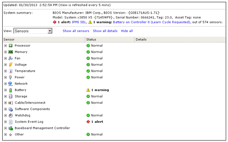Click the Processor green Normal checkmark
228x142 pixels.
[x=88, y=45]
